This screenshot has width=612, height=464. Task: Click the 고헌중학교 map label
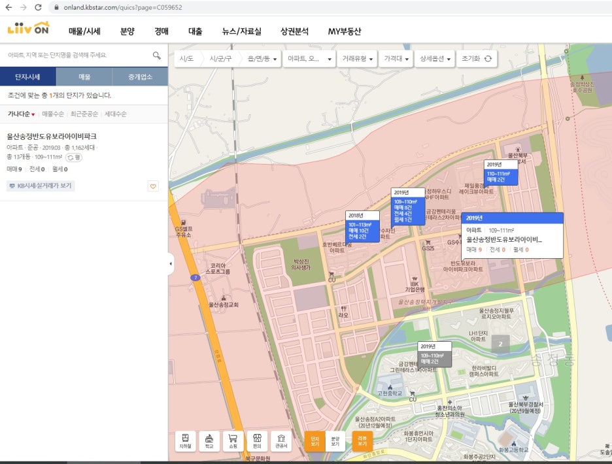click(390, 391)
